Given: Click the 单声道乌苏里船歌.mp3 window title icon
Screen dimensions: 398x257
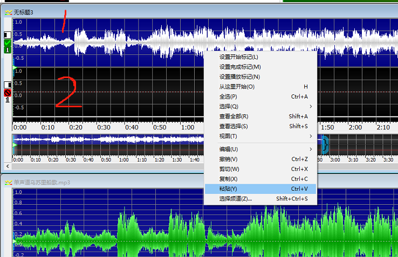Looking at the screenshot, I should pyautogui.click(x=9, y=183).
